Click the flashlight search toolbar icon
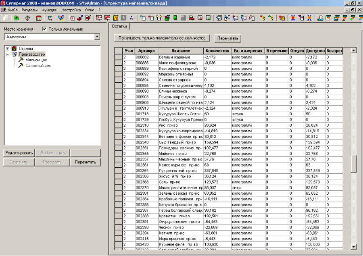363x256 pixels. coord(61,18)
